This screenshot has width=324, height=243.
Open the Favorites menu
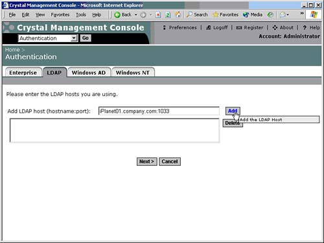[60, 15]
